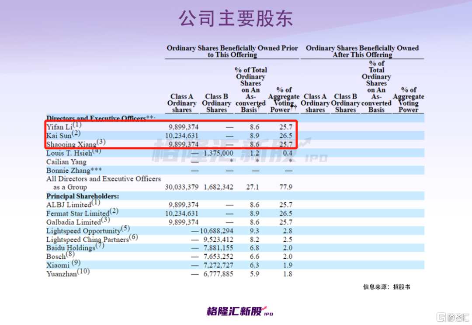Select the title 公司主要股东
472x325 pixels.
pyautogui.click(x=236, y=18)
